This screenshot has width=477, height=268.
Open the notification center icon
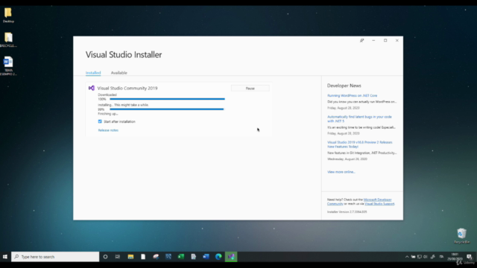(x=470, y=257)
